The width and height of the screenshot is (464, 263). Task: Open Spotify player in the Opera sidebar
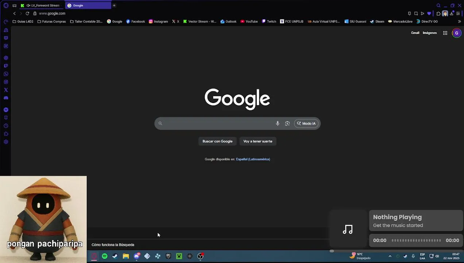point(6,110)
